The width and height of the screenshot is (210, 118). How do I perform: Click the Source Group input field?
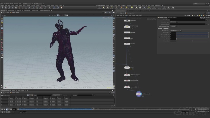188,20
